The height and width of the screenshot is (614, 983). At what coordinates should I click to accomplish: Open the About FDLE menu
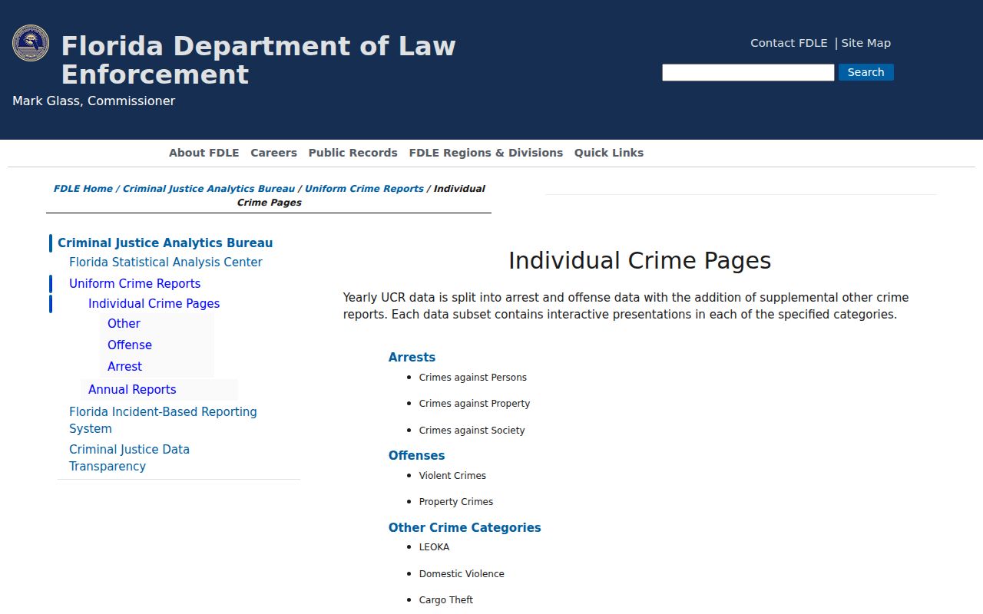(x=204, y=153)
